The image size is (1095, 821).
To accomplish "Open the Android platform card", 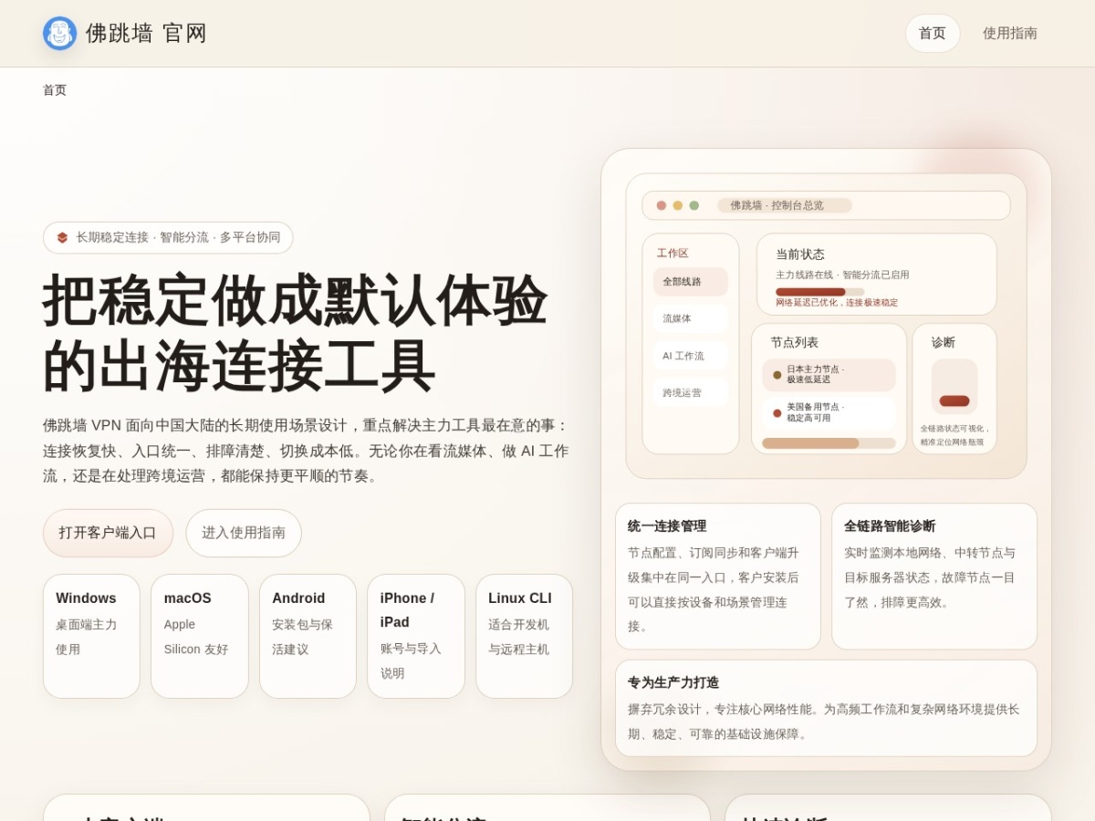I will (x=308, y=637).
